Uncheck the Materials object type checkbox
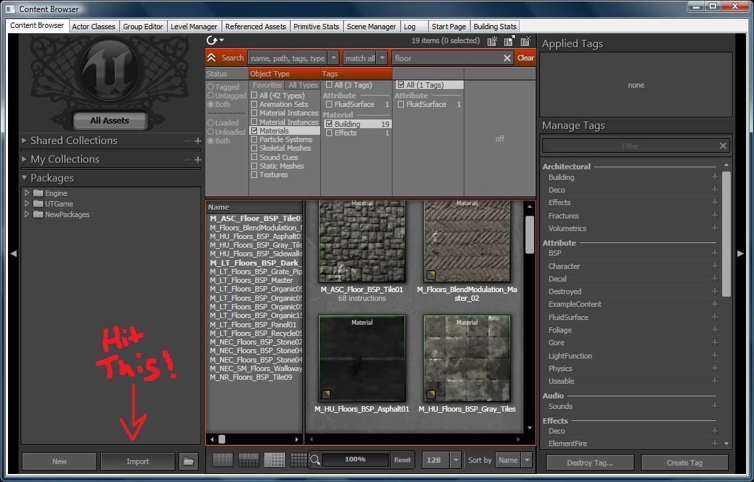Image resolution: width=754 pixels, height=482 pixels. point(254,131)
